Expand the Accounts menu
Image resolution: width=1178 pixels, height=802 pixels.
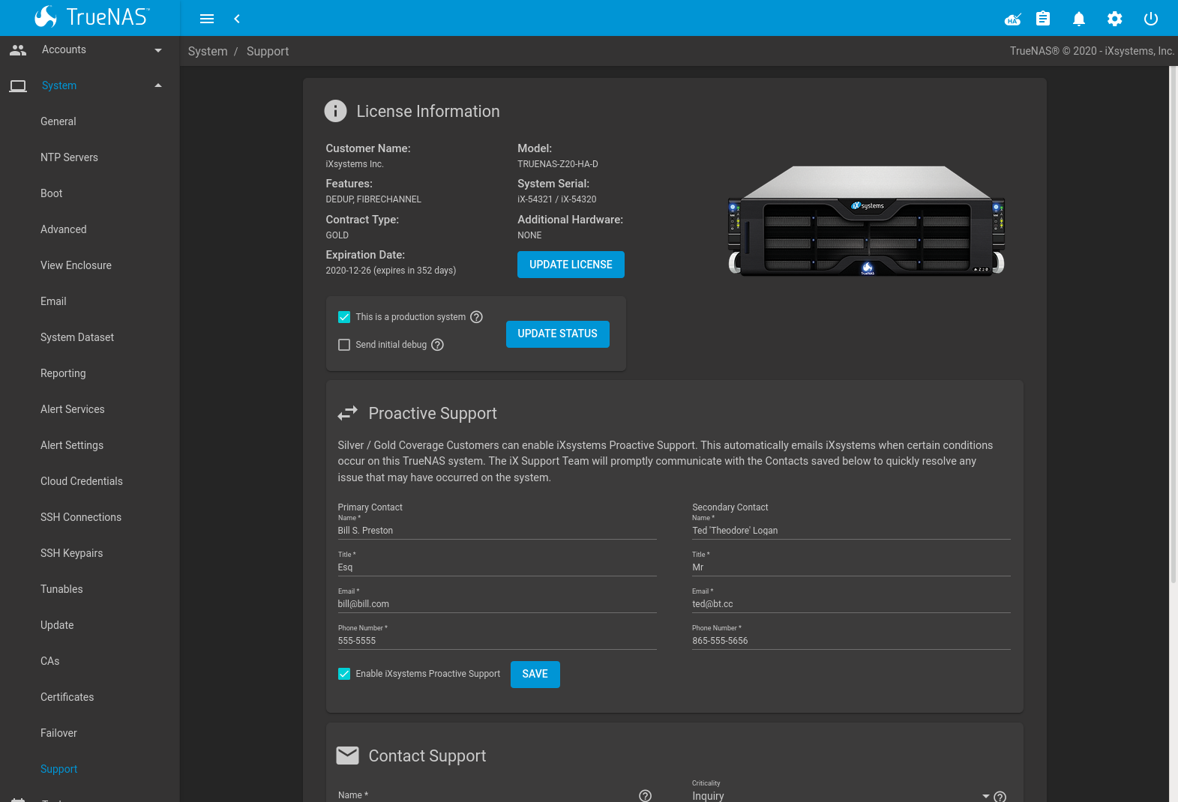(x=158, y=50)
